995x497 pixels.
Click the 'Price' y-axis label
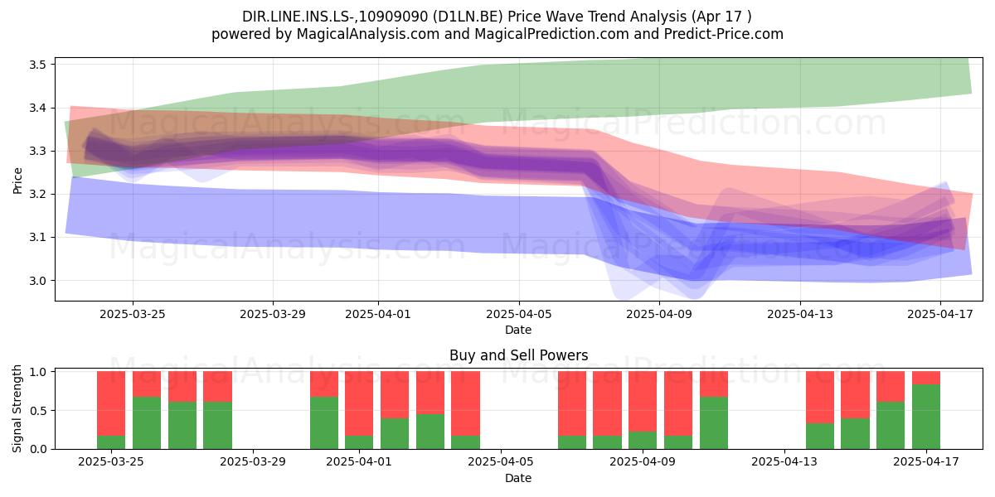click(18, 180)
